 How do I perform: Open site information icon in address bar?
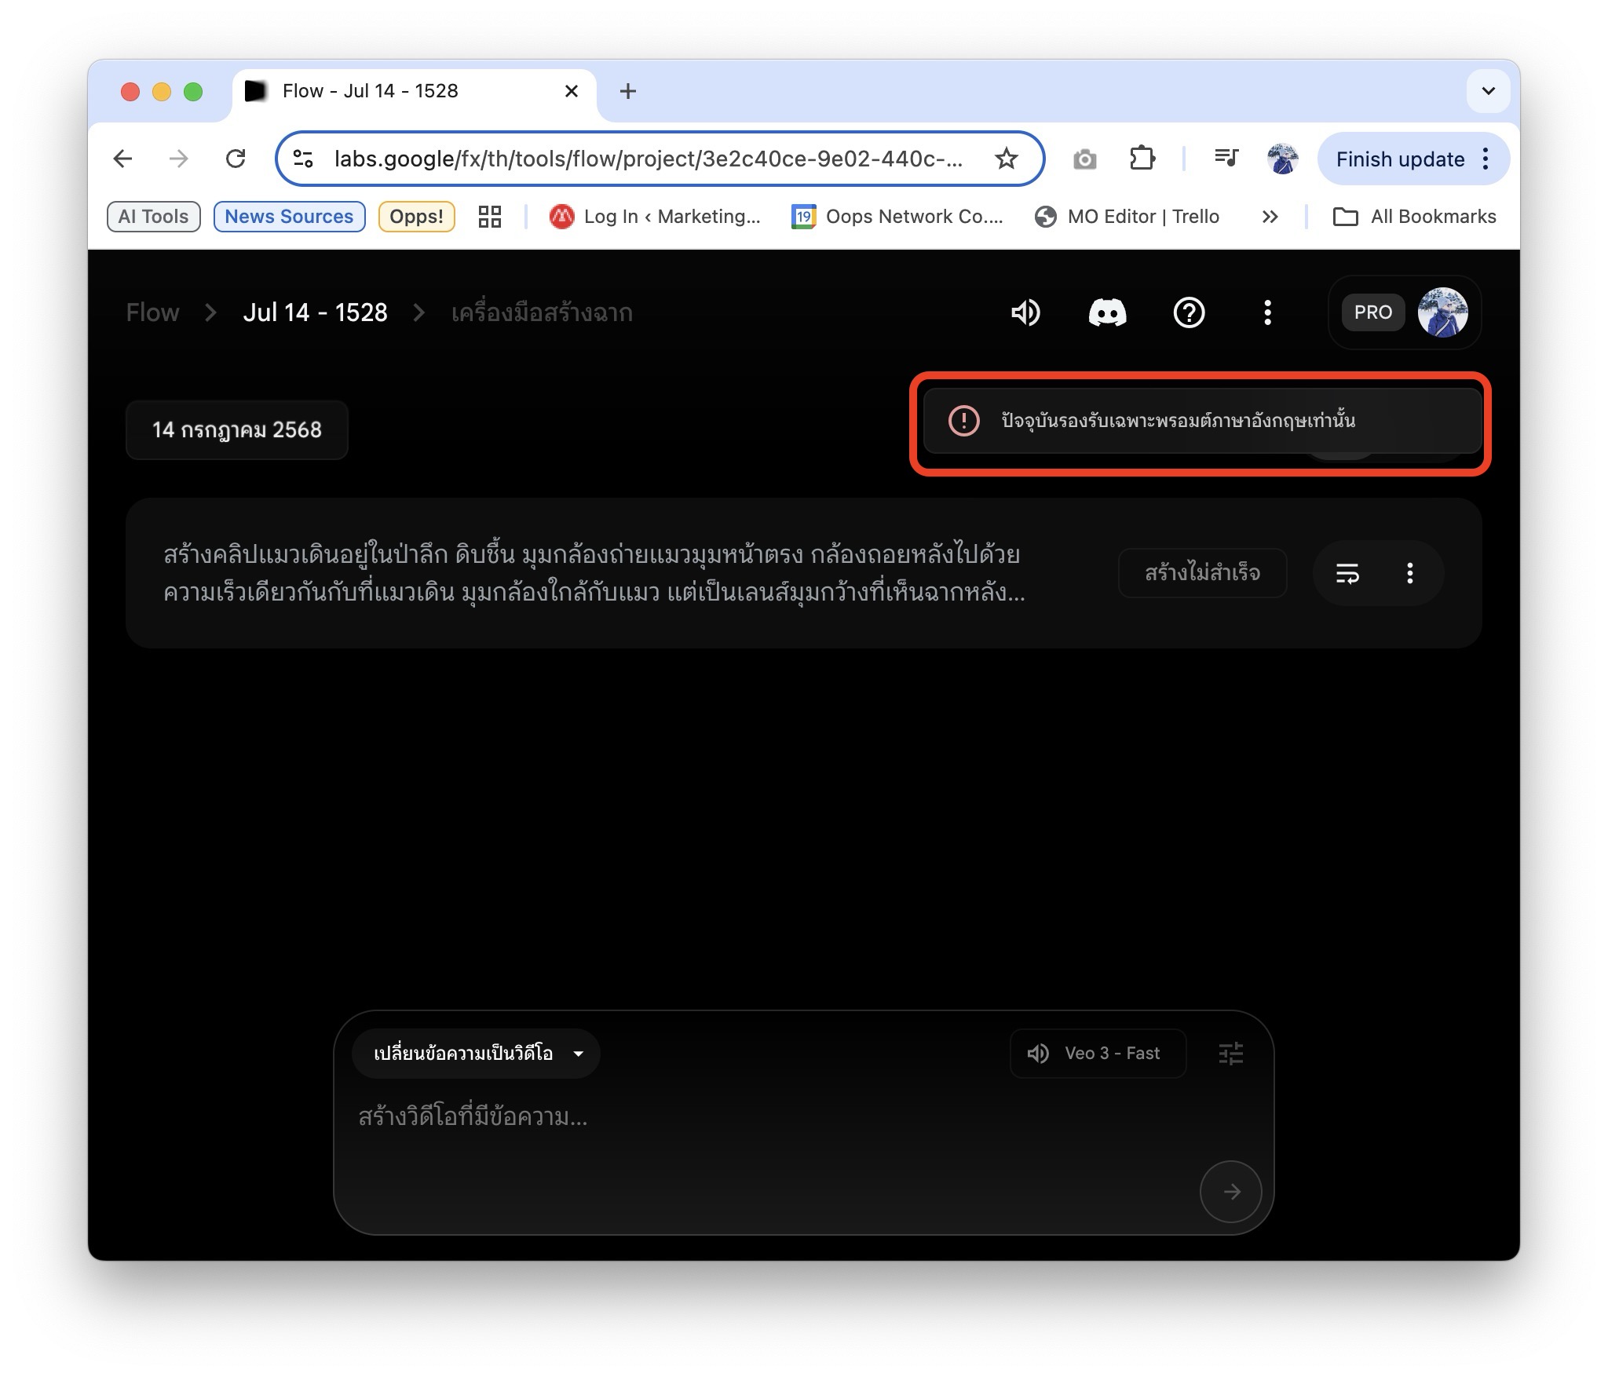click(303, 159)
